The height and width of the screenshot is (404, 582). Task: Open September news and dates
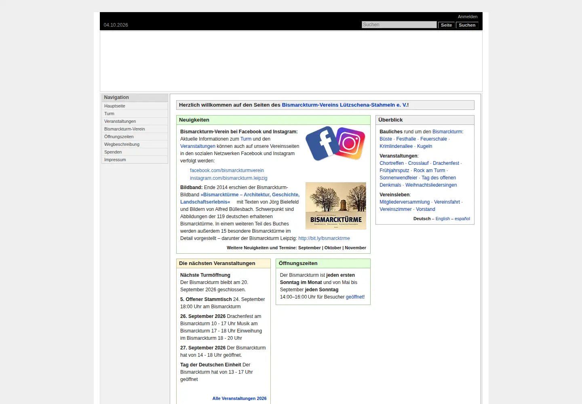pos(310,248)
